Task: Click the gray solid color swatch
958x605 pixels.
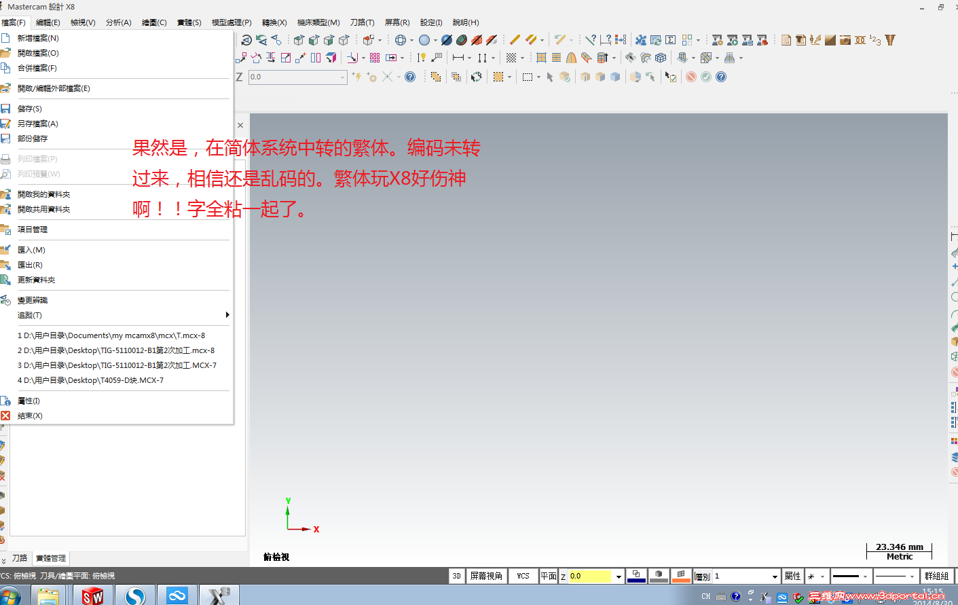Action: tap(659, 576)
